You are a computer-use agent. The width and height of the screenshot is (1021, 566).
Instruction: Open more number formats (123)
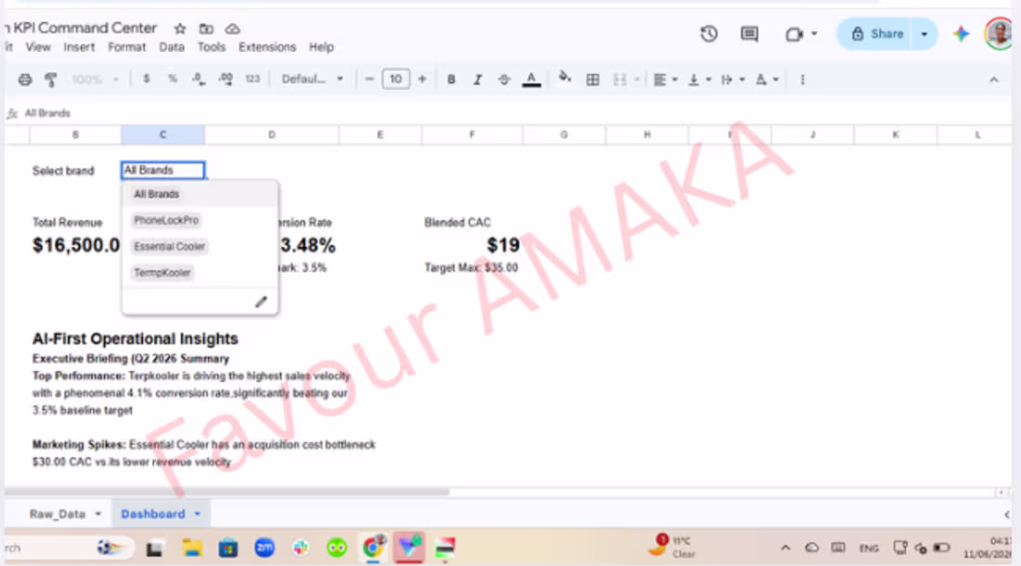[x=252, y=79]
